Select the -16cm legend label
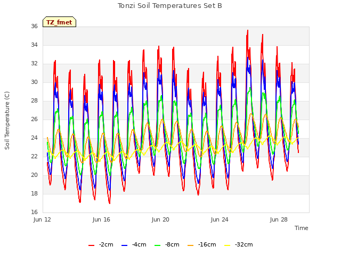The height and width of the screenshot is (255, 341). tap(207, 244)
